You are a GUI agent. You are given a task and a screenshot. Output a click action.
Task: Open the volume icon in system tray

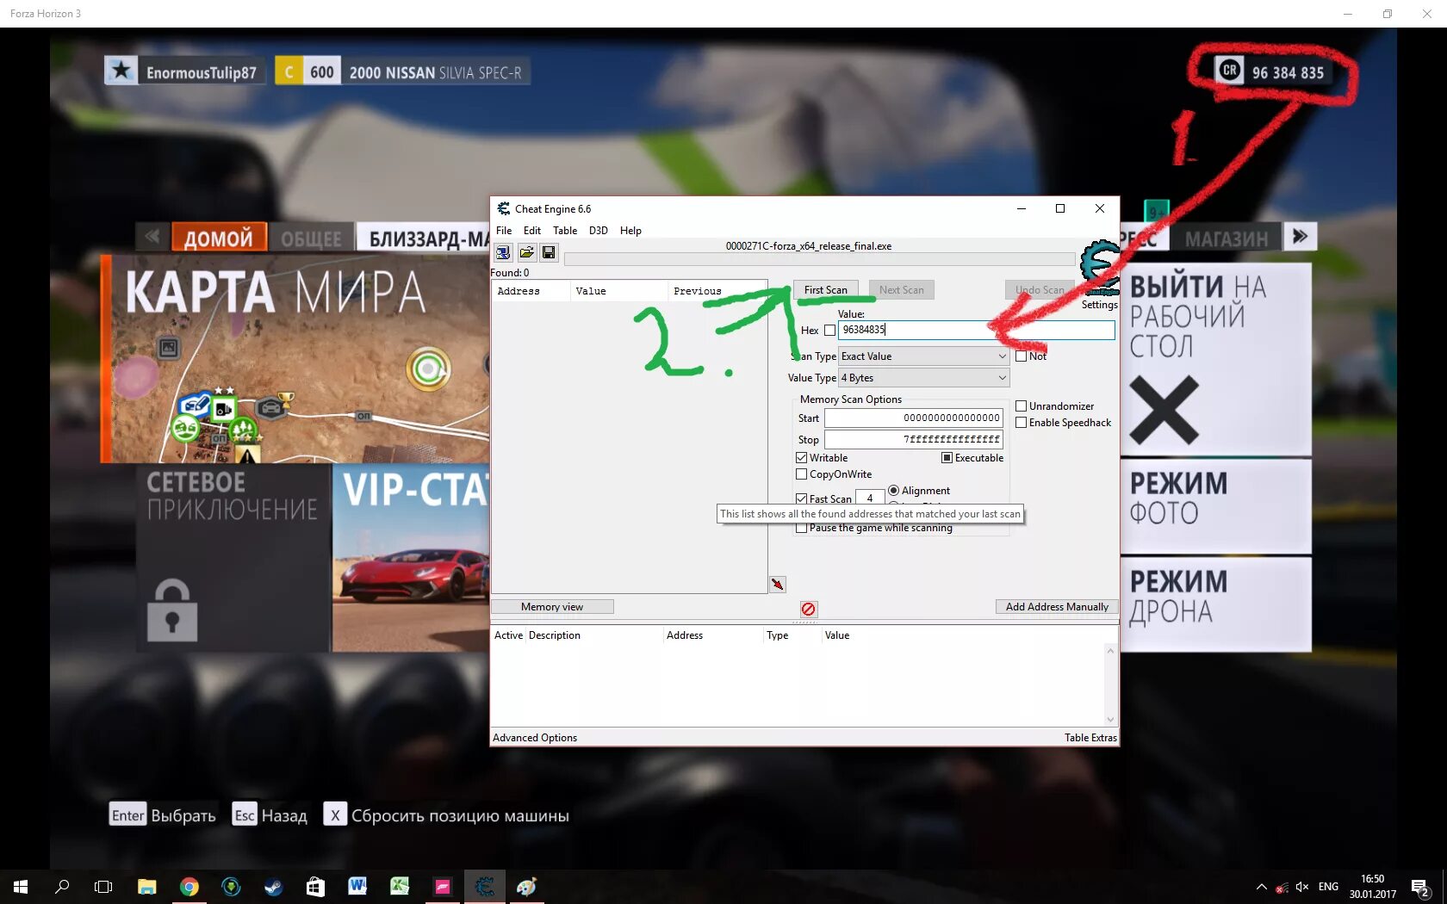[1301, 887]
